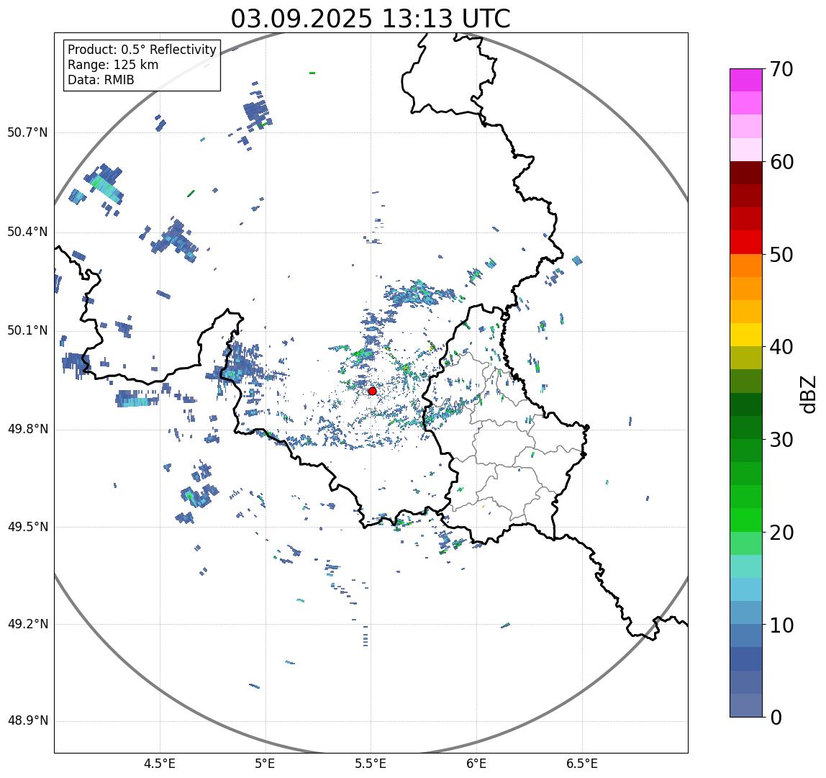Click the 48.9°N latitude label
The height and width of the screenshot is (778, 826).
pos(27,720)
